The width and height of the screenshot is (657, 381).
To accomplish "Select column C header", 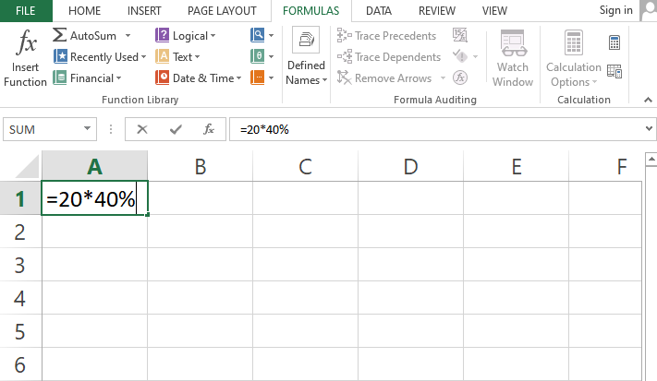I will coord(305,167).
